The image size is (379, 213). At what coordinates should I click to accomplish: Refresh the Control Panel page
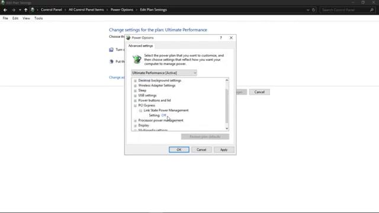click(313, 10)
